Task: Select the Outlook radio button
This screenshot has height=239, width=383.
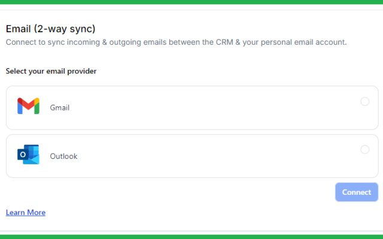Action: point(364,149)
